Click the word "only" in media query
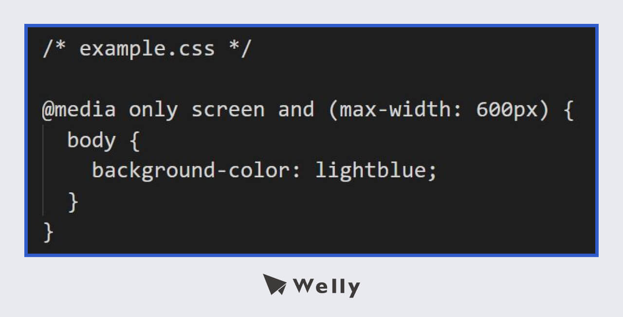The width and height of the screenshot is (623, 317). [153, 110]
